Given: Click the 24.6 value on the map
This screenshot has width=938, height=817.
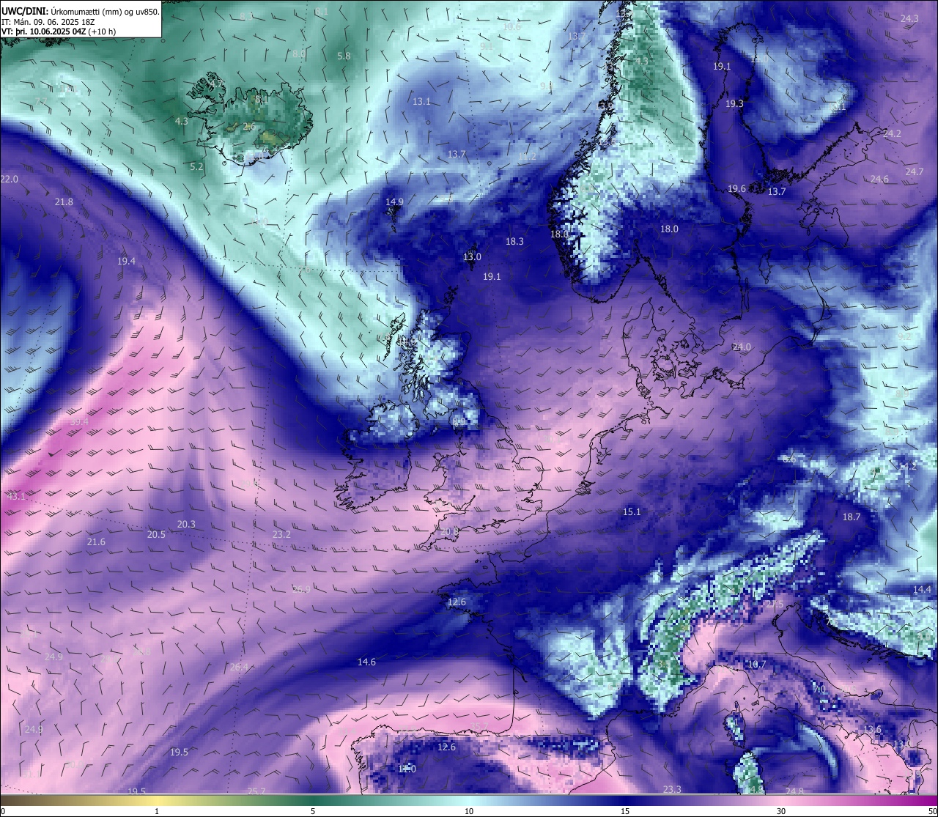Looking at the screenshot, I should pos(879,179).
